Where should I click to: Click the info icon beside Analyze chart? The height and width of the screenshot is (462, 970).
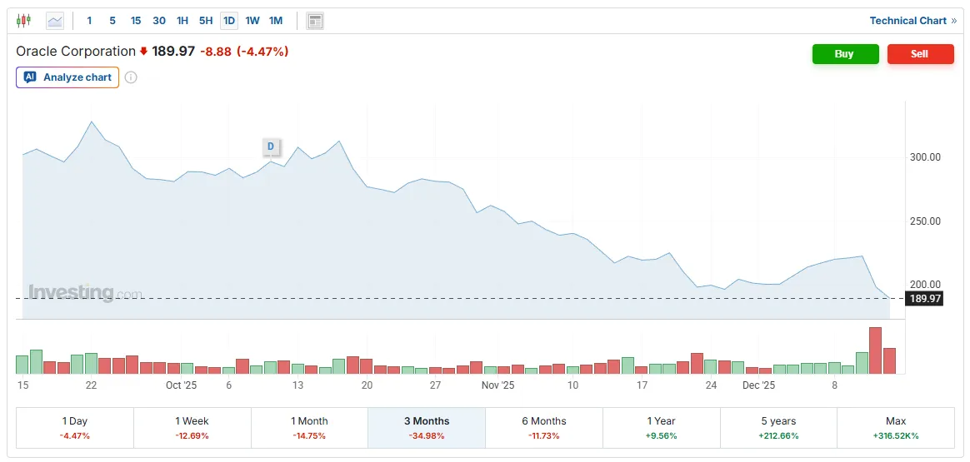tap(131, 77)
